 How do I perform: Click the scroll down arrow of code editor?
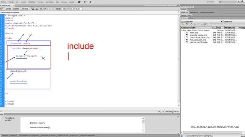coord(179,106)
